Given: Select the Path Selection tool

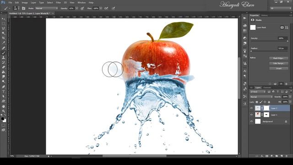Looking at the screenshot, I should click(3, 96).
